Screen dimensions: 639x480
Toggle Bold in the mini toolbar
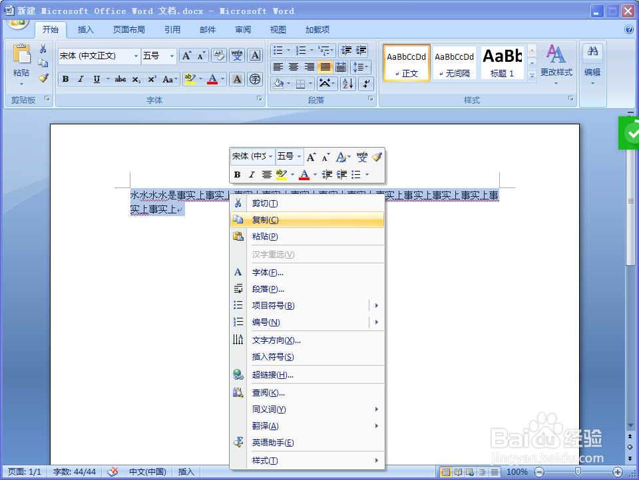[237, 175]
